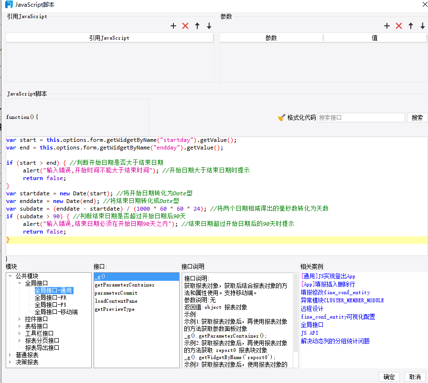
Task: Move parameter down in 参数 panel
Action: [423, 26]
